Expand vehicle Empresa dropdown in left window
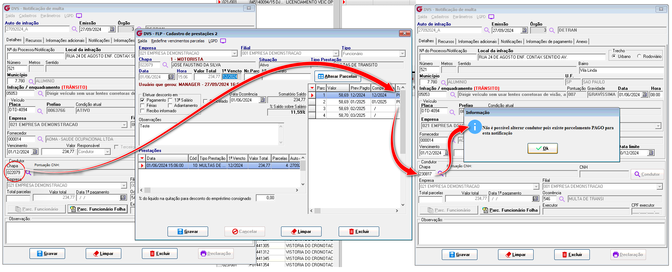 pyautogui.click(x=124, y=125)
